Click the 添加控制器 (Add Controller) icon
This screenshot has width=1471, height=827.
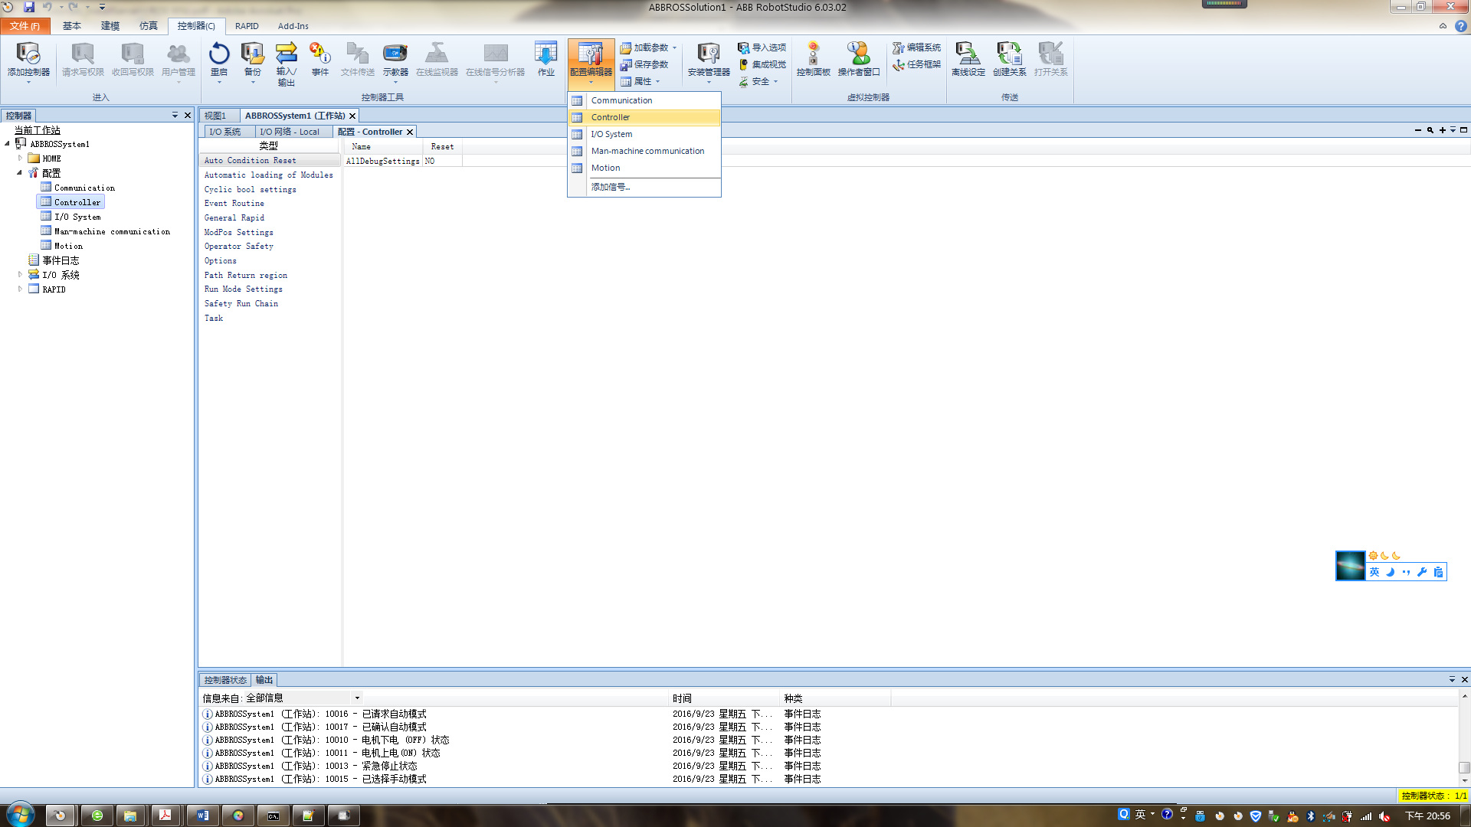tap(28, 60)
